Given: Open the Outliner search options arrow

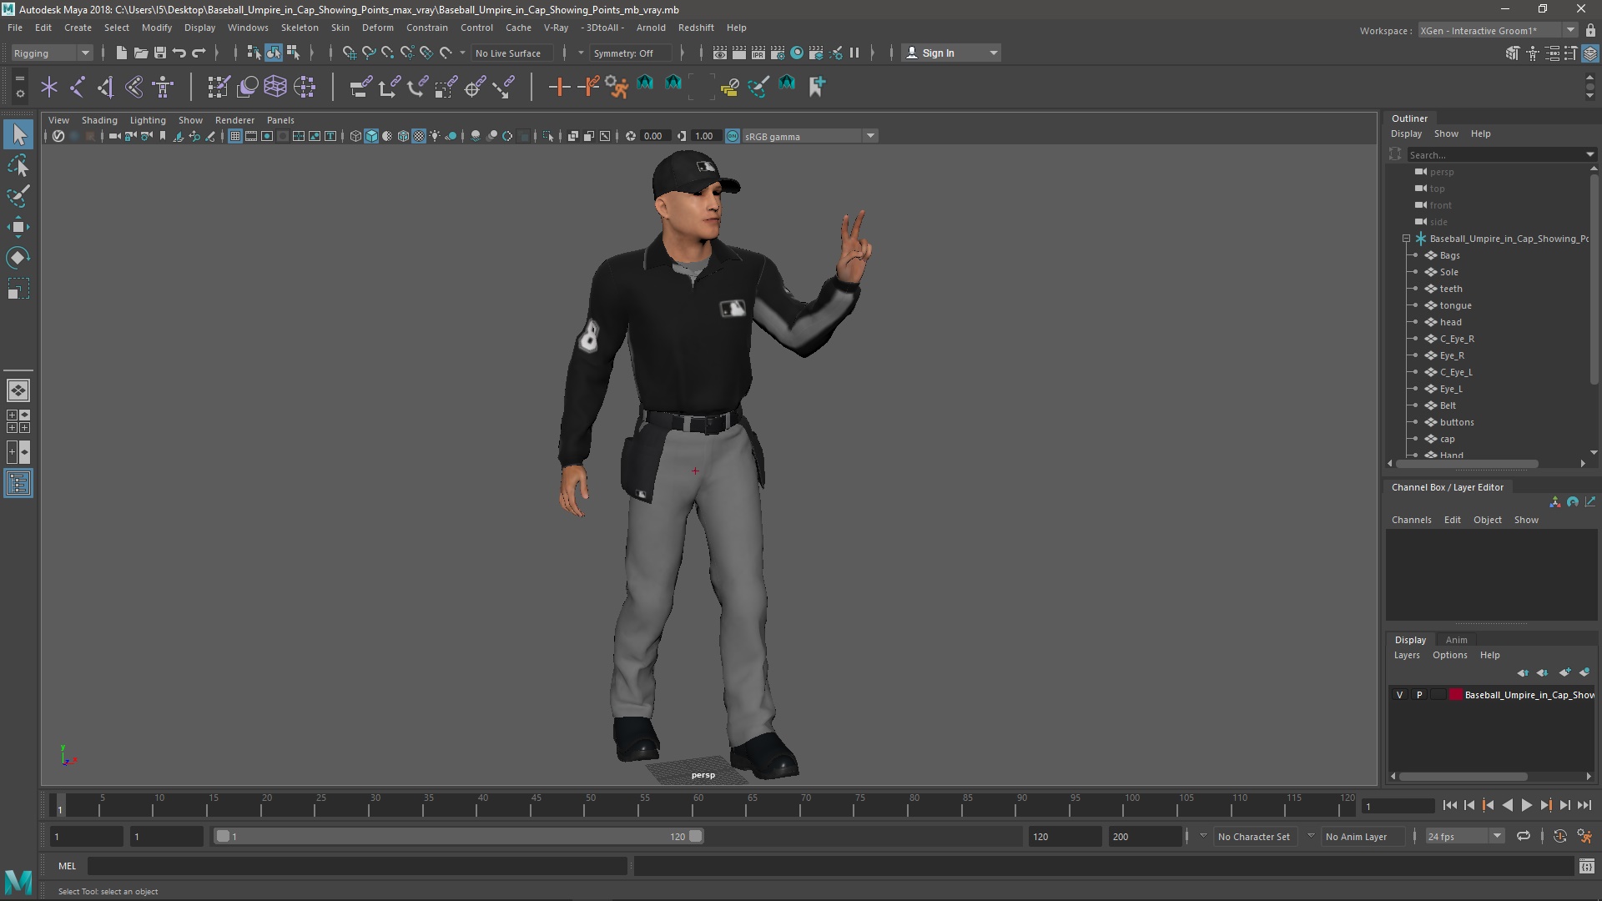Looking at the screenshot, I should [x=1590, y=154].
